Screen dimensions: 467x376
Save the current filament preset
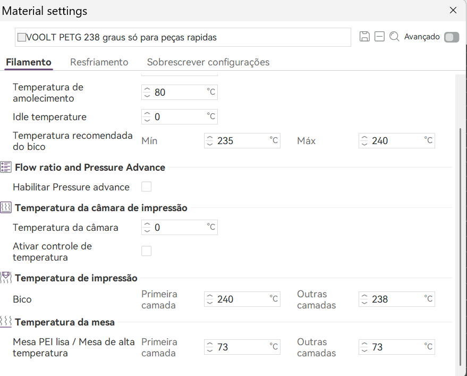click(364, 36)
